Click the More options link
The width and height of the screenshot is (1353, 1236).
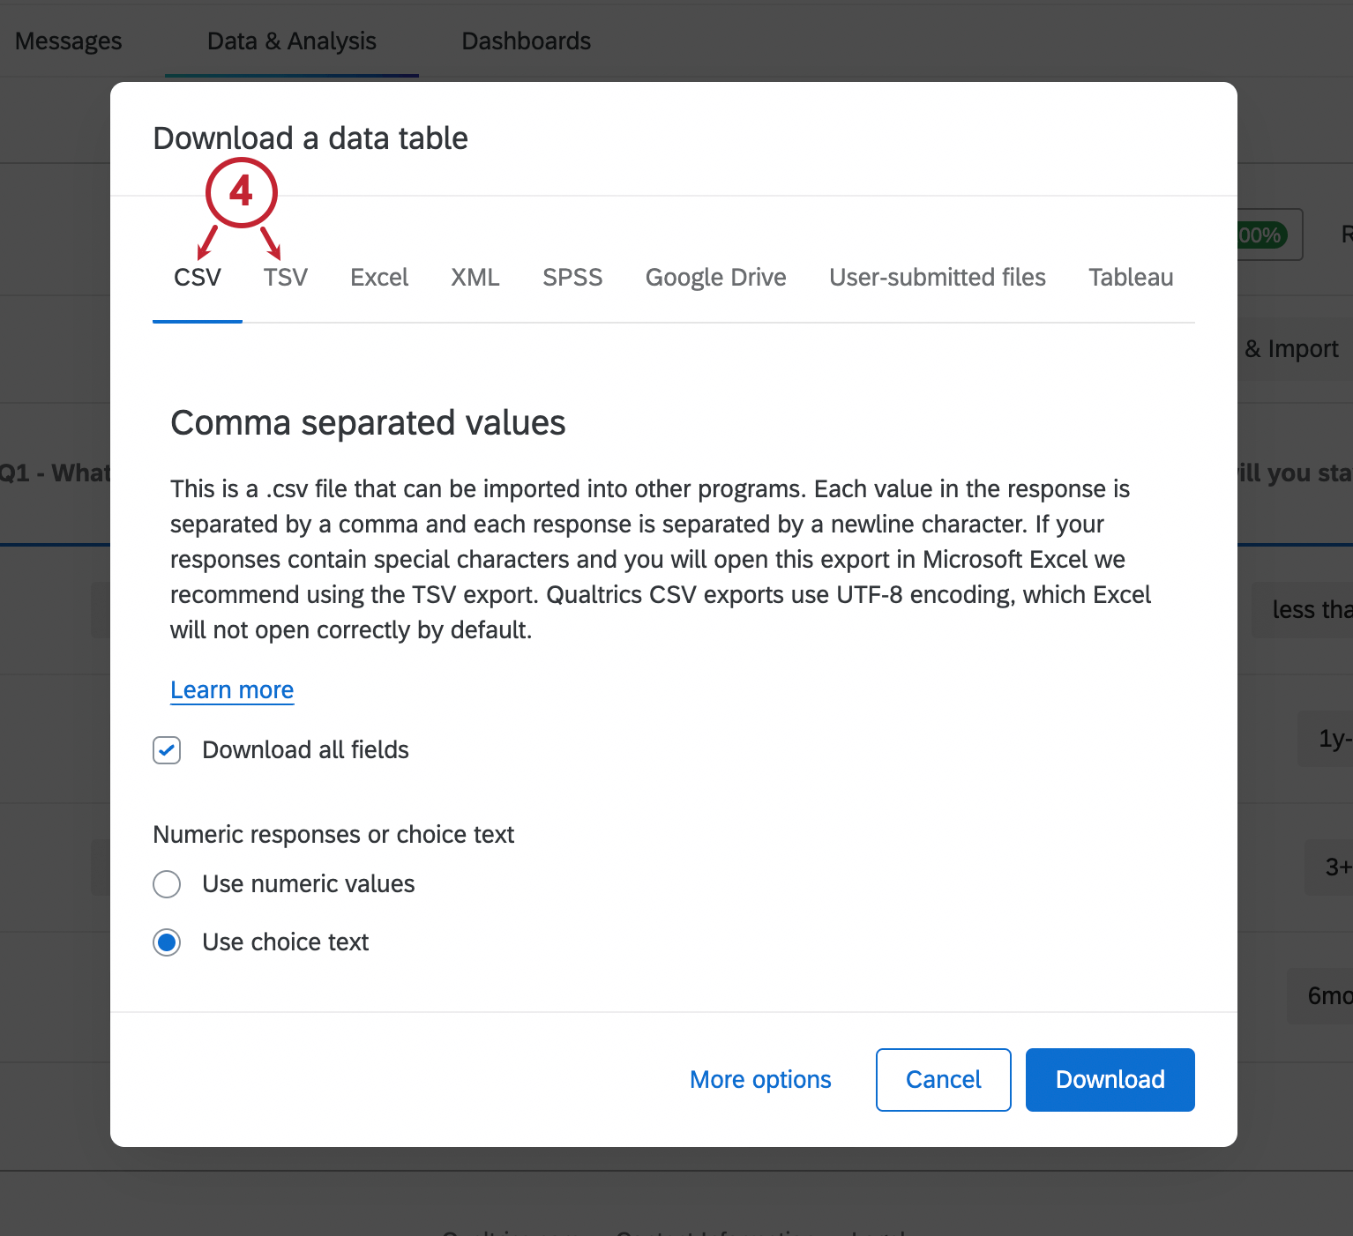tap(760, 1080)
